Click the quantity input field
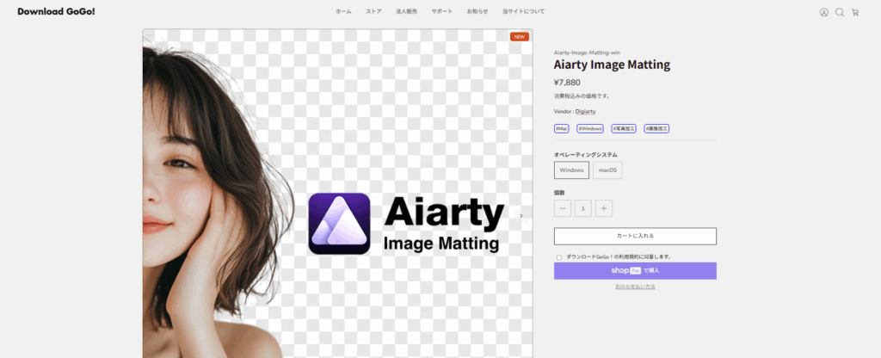Screen dimensions: 881x358 tap(583, 208)
